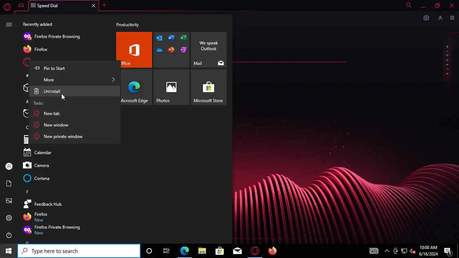
Task: Open the Office tile
Action: [134, 50]
